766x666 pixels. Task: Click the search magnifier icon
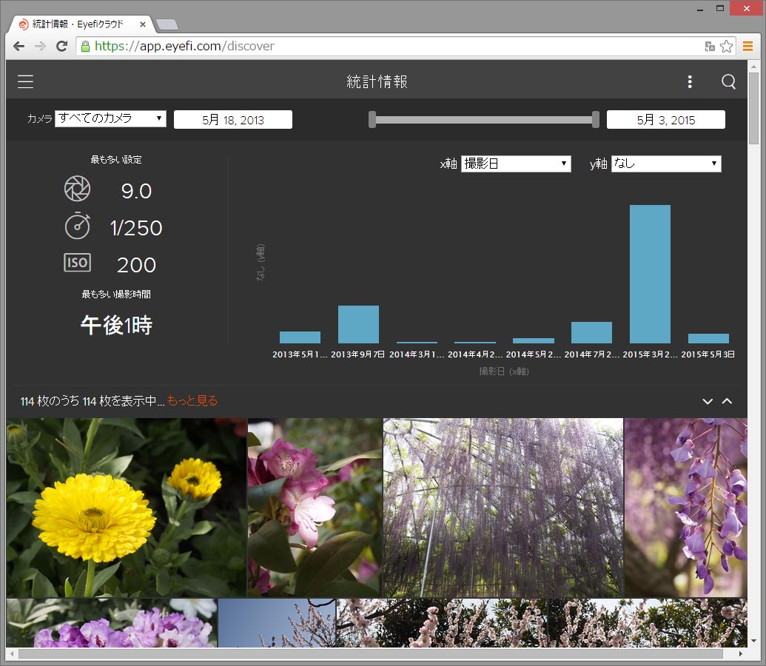[728, 81]
